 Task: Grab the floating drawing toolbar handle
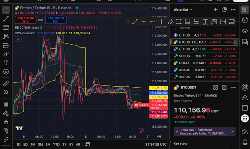pos(128,22)
